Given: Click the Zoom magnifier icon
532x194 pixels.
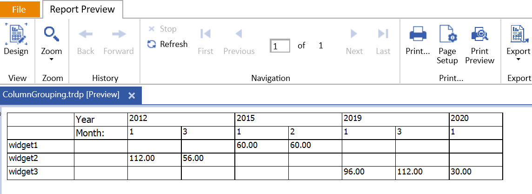Looking at the screenshot, I should tap(51, 34).
